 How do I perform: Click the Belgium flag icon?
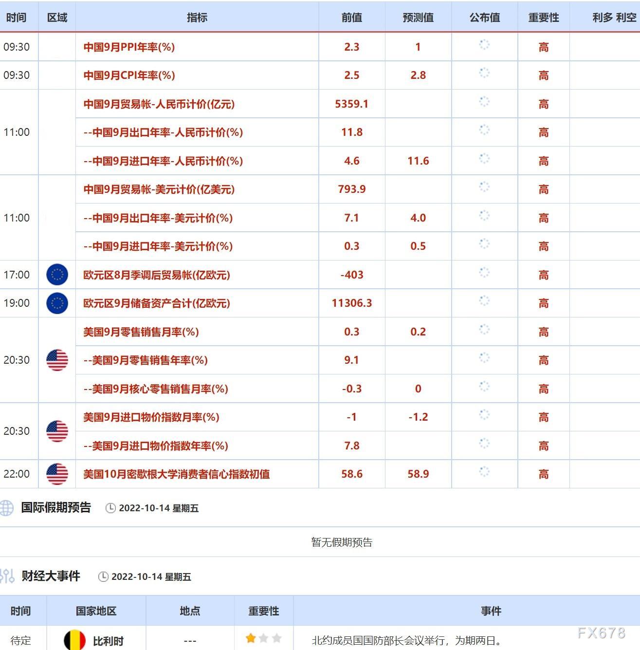click(74, 640)
